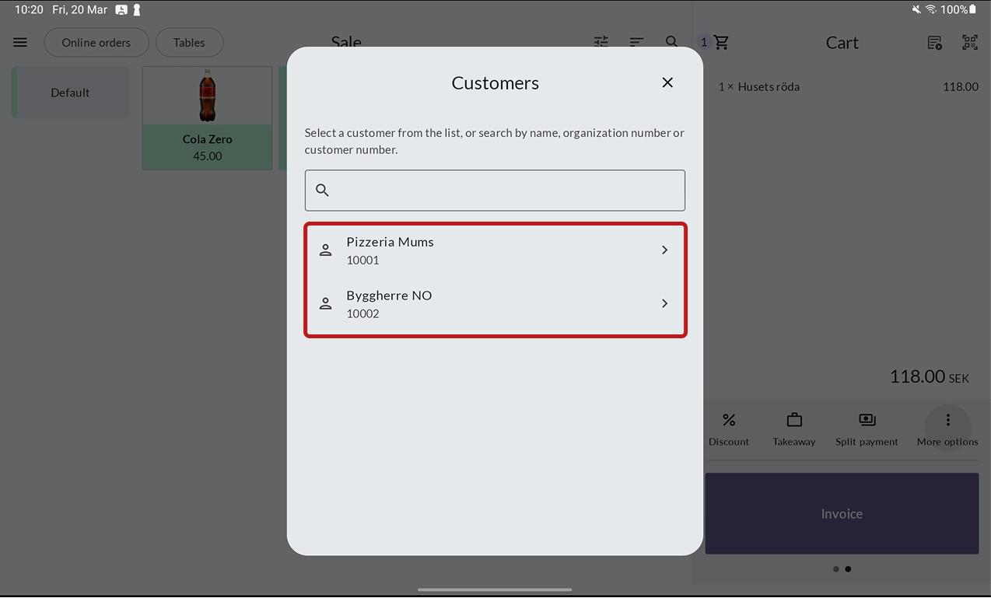Image resolution: width=991 pixels, height=598 pixels.
Task: Close the Customers dialog
Action: pyautogui.click(x=667, y=82)
